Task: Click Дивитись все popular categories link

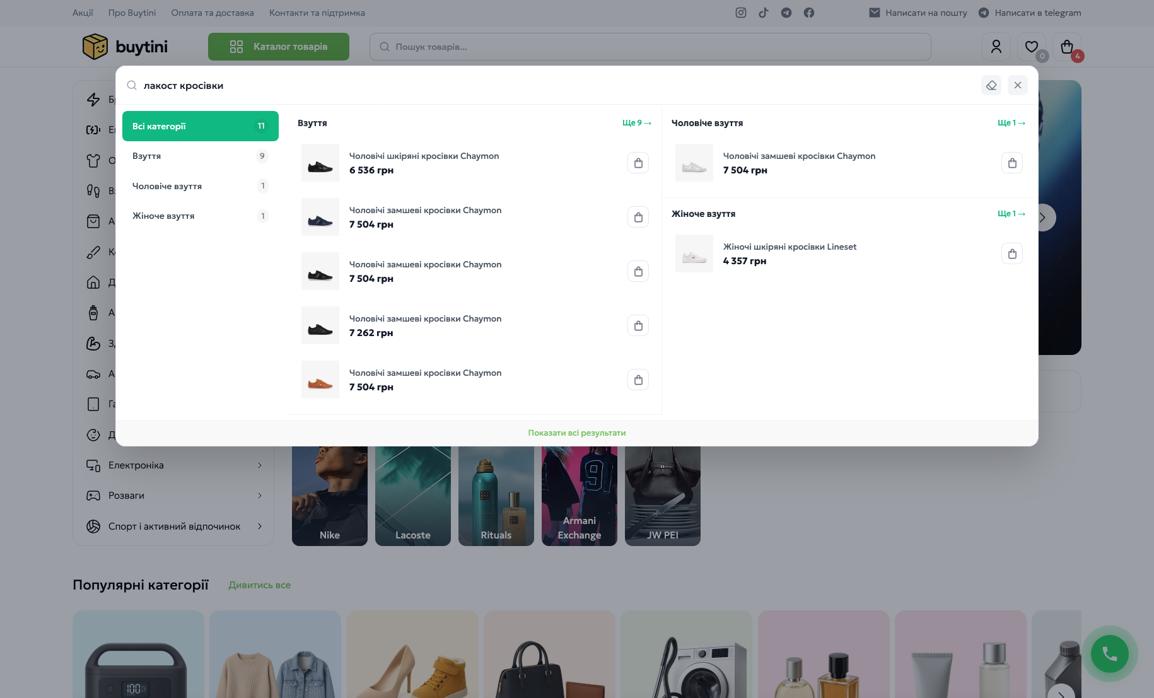Action: pyautogui.click(x=260, y=585)
